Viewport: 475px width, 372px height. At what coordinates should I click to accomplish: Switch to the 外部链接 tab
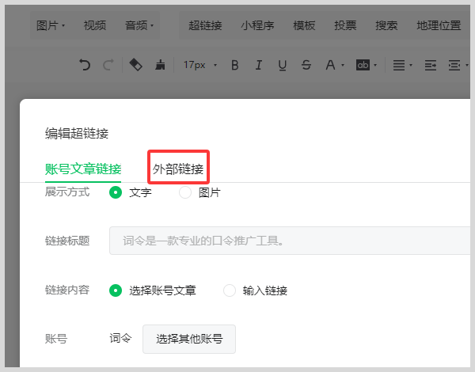(178, 169)
